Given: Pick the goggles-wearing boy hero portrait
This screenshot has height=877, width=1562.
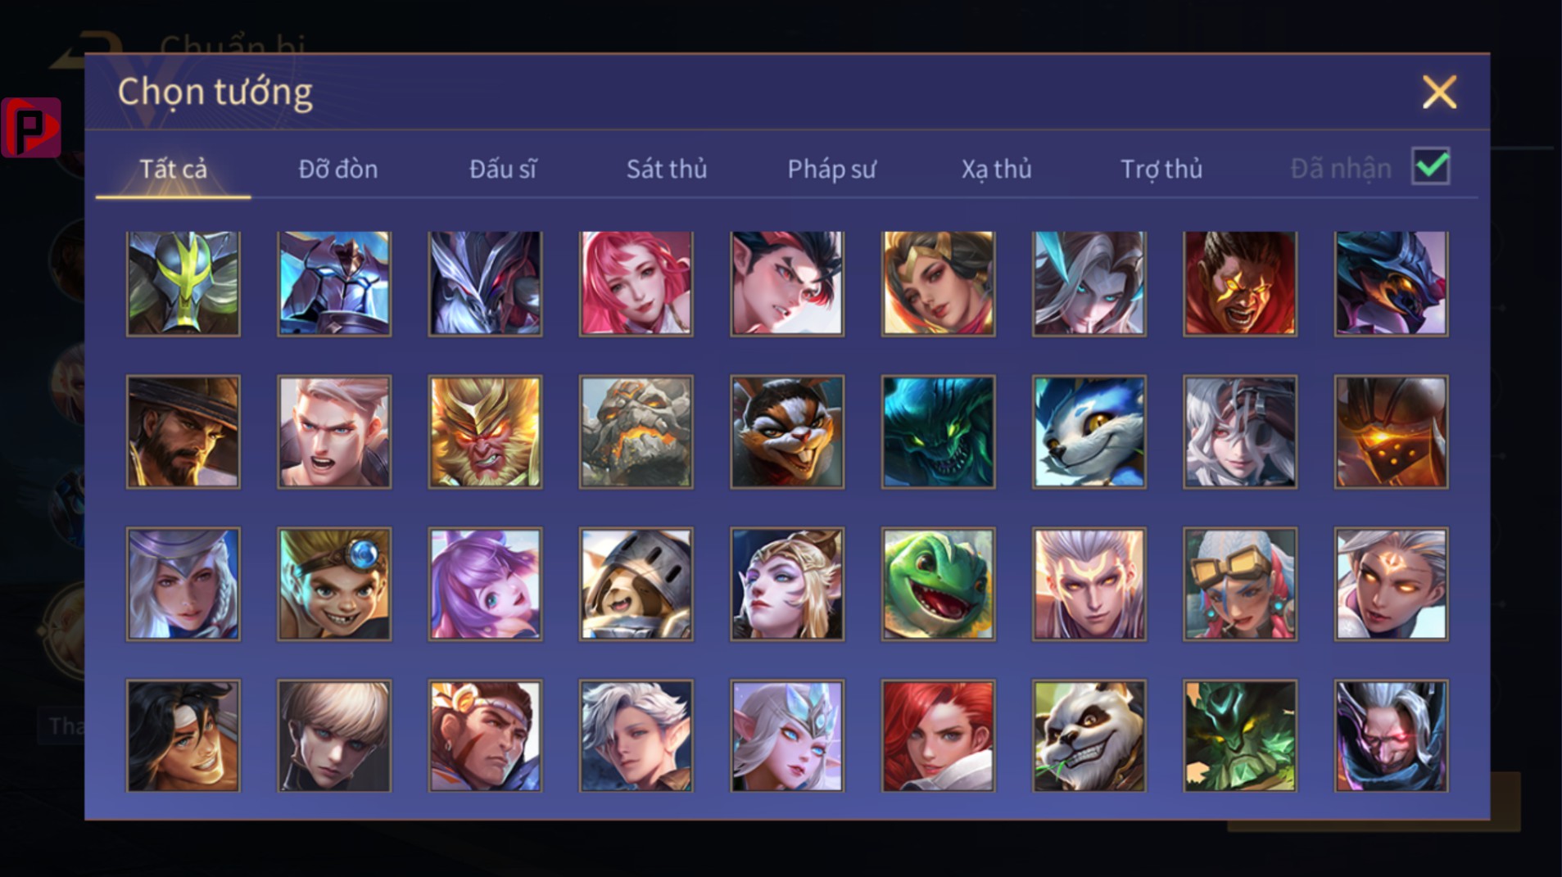Looking at the screenshot, I should (334, 584).
